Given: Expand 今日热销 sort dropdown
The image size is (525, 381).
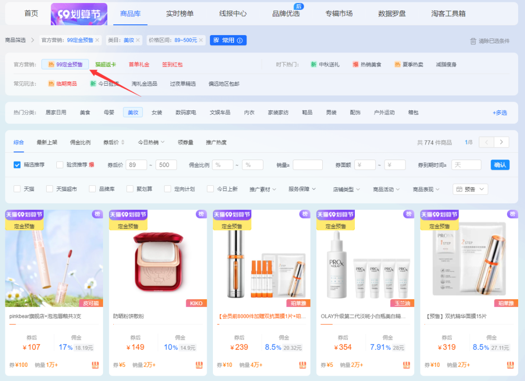Looking at the screenshot, I should click(x=151, y=143).
